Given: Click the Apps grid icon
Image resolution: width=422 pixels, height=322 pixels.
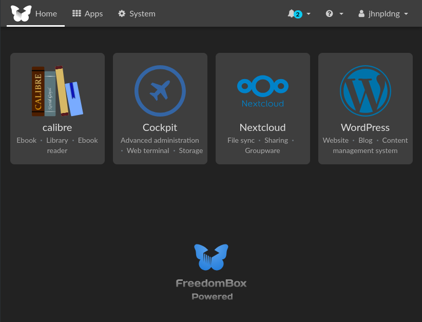Looking at the screenshot, I should [x=76, y=13].
